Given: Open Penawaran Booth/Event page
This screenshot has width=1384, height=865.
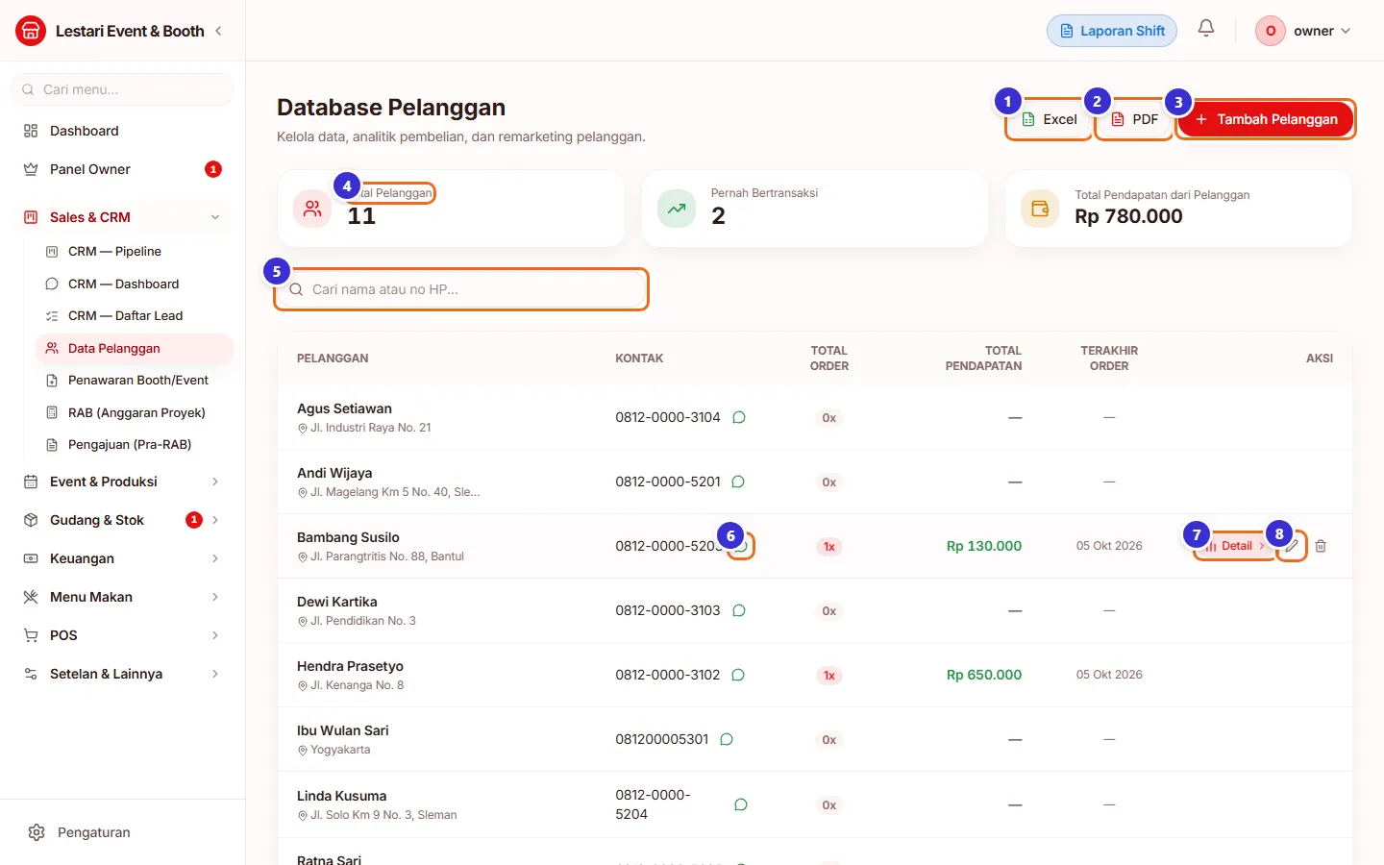Looking at the screenshot, I should [134, 380].
